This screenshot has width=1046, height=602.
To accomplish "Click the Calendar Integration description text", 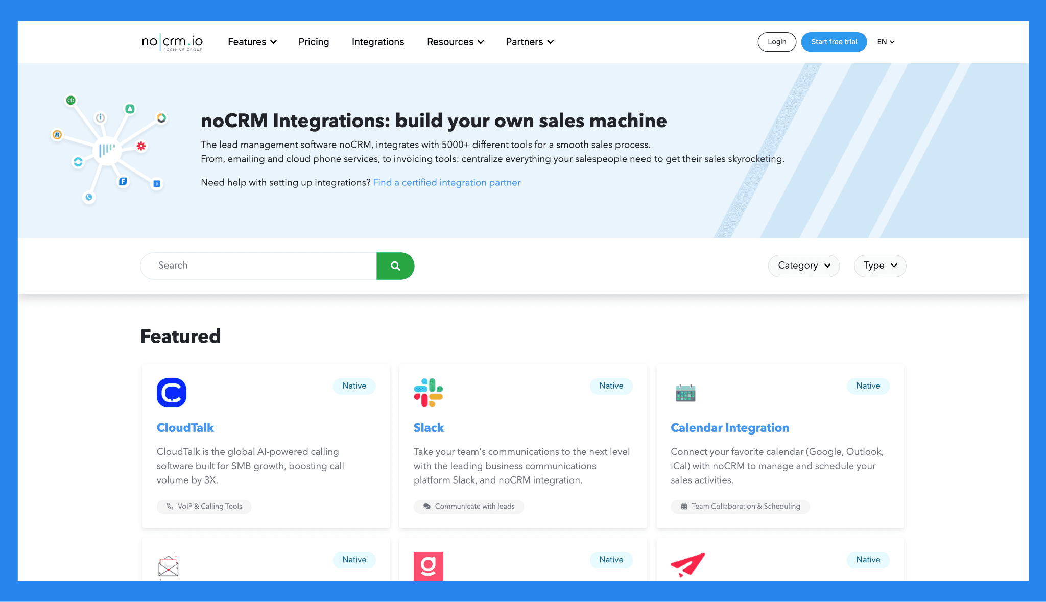I will pos(777,466).
